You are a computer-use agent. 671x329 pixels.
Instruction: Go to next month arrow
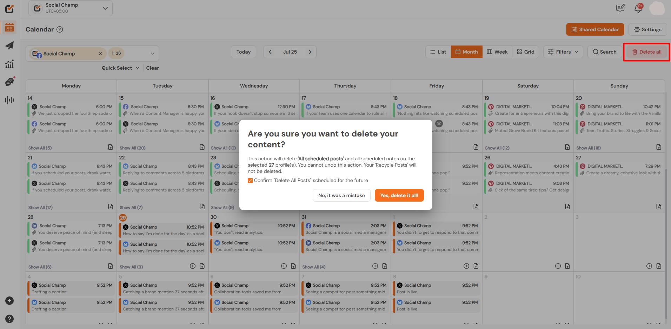click(310, 52)
